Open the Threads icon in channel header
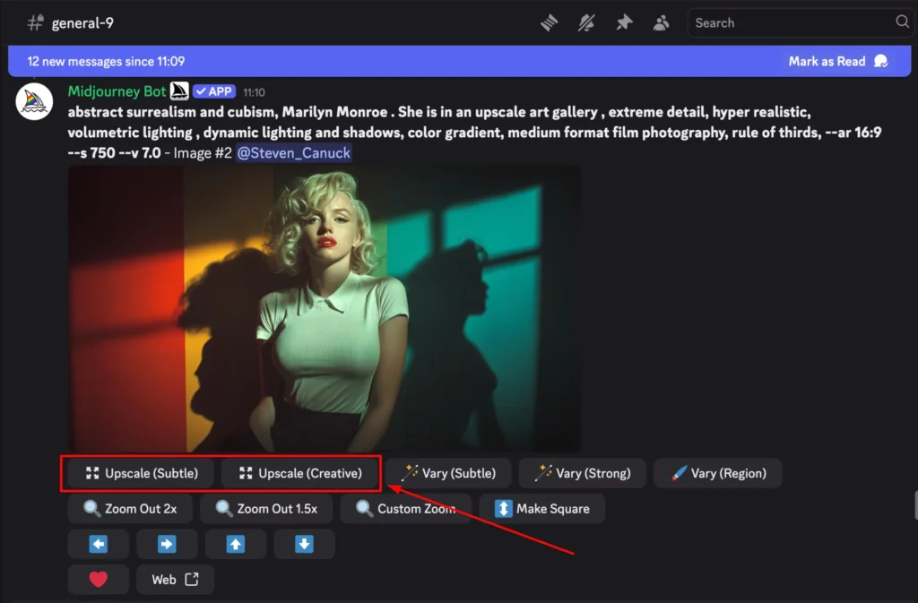The image size is (918, 603). pyautogui.click(x=550, y=22)
